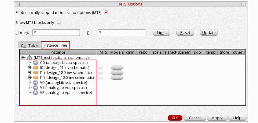
Task: Click the hierarchy icon of MTS_test testbench
Action: (29, 57)
